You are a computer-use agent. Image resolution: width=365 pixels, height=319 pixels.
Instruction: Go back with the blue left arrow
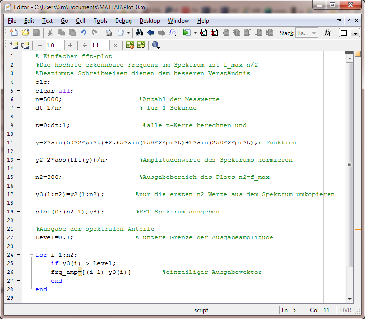point(151,33)
